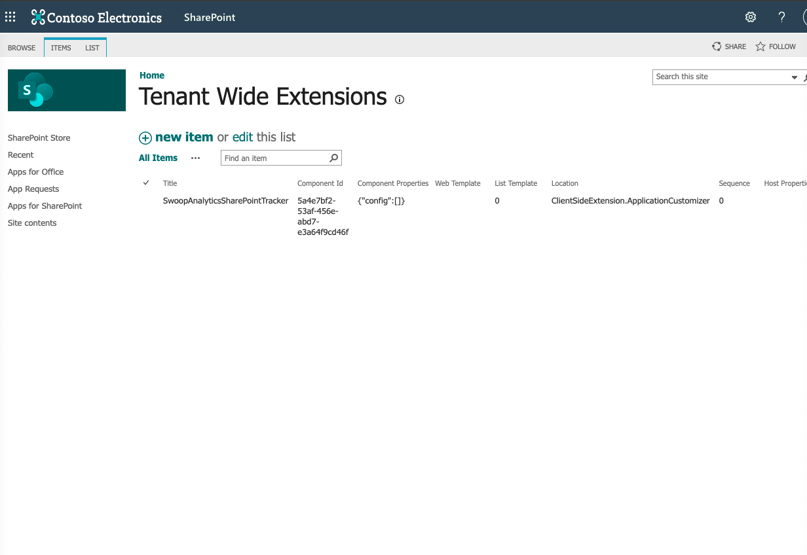This screenshot has height=555, width=807.
Task: Click the Share icon button
Action: 729,46
